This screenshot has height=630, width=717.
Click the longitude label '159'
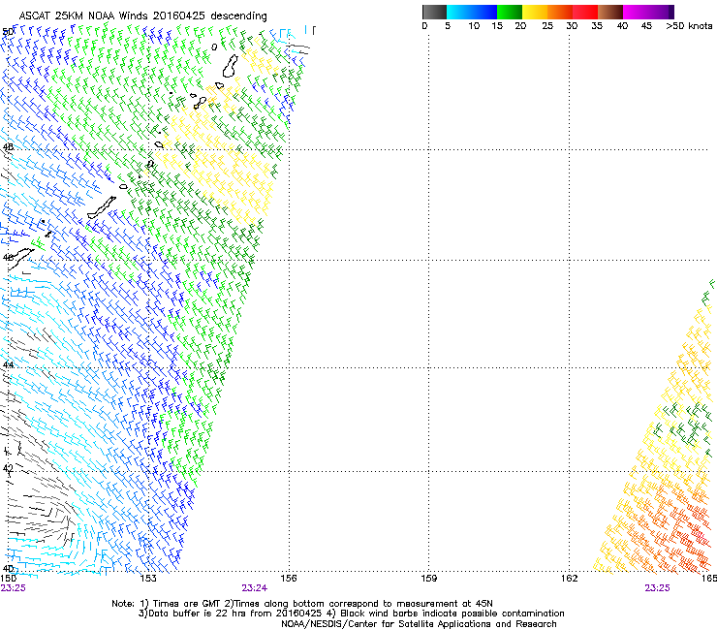[x=428, y=579]
